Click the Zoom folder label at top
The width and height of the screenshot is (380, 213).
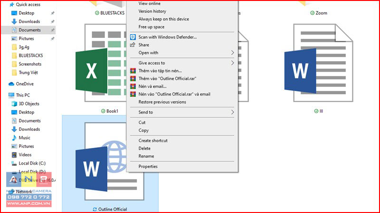pos(322,13)
